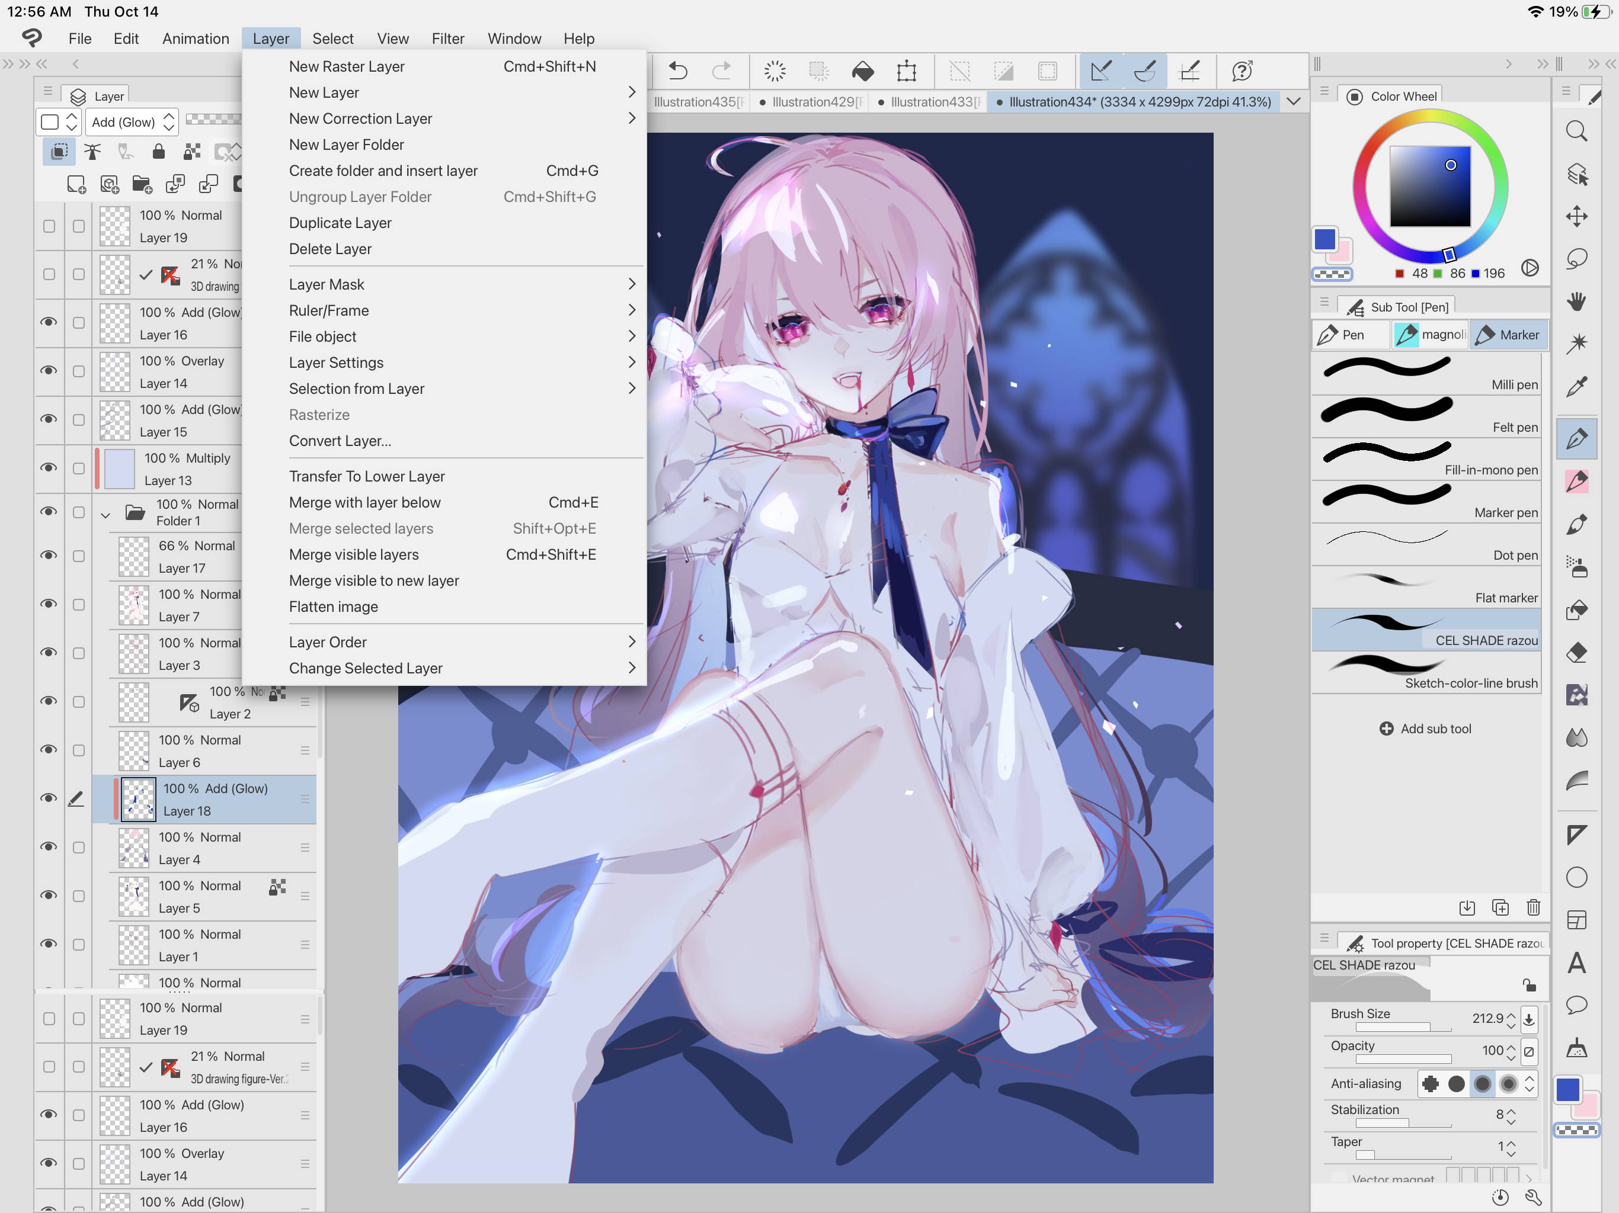This screenshot has height=1213, width=1619.
Task: Select the Figure circle tool
Action: (x=1576, y=877)
